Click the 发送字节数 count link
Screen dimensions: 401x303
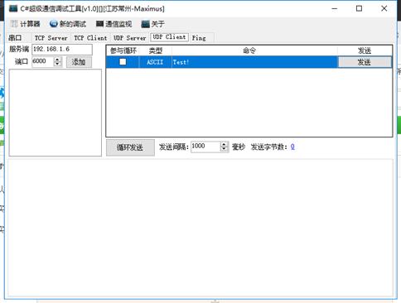tap(292, 147)
